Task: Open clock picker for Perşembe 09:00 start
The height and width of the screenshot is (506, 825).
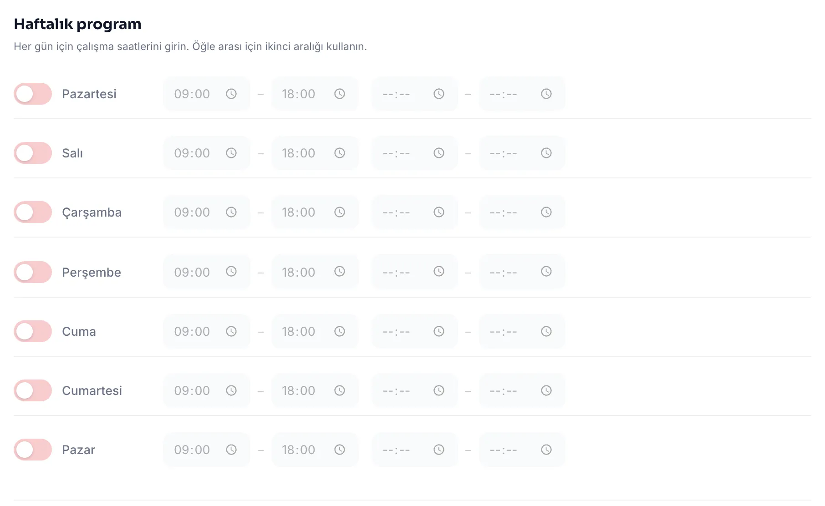Action: 231,271
